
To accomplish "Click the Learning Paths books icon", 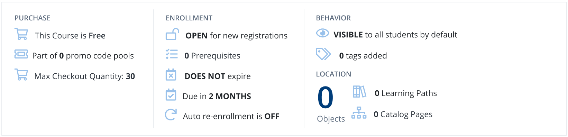I will click(359, 92).
